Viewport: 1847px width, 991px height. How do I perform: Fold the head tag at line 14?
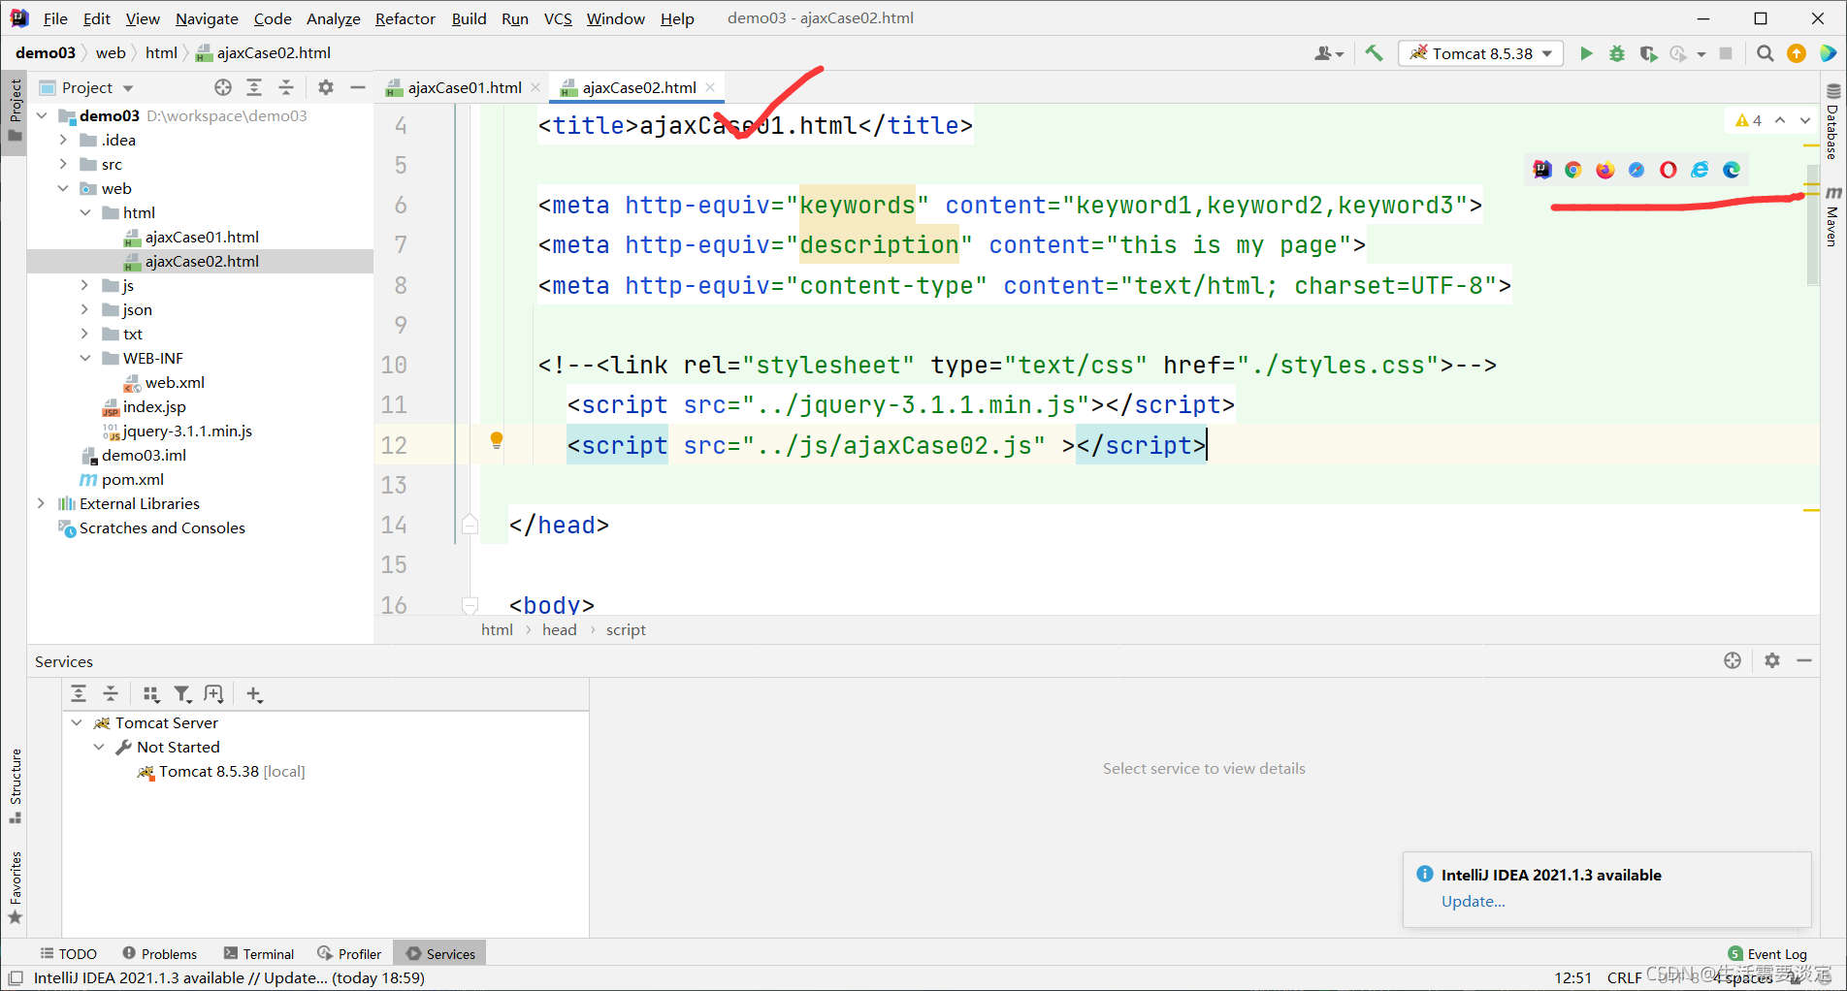coord(470,525)
